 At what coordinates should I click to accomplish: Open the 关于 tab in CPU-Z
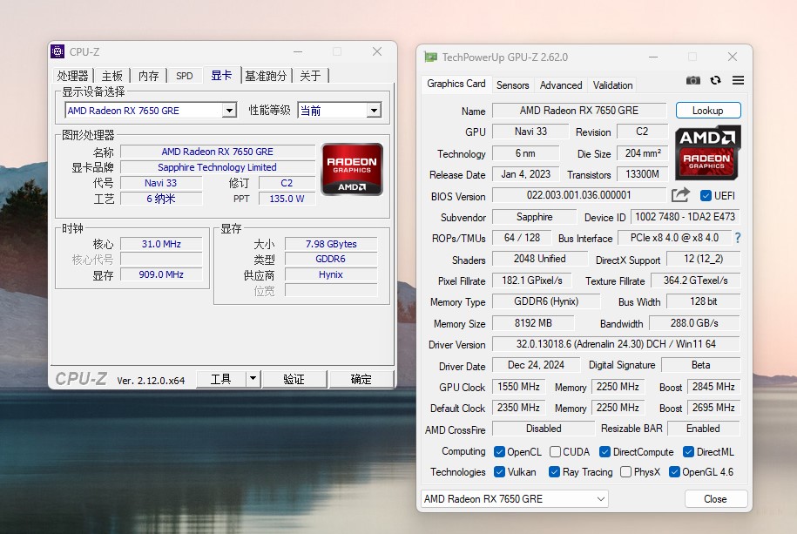tap(310, 76)
